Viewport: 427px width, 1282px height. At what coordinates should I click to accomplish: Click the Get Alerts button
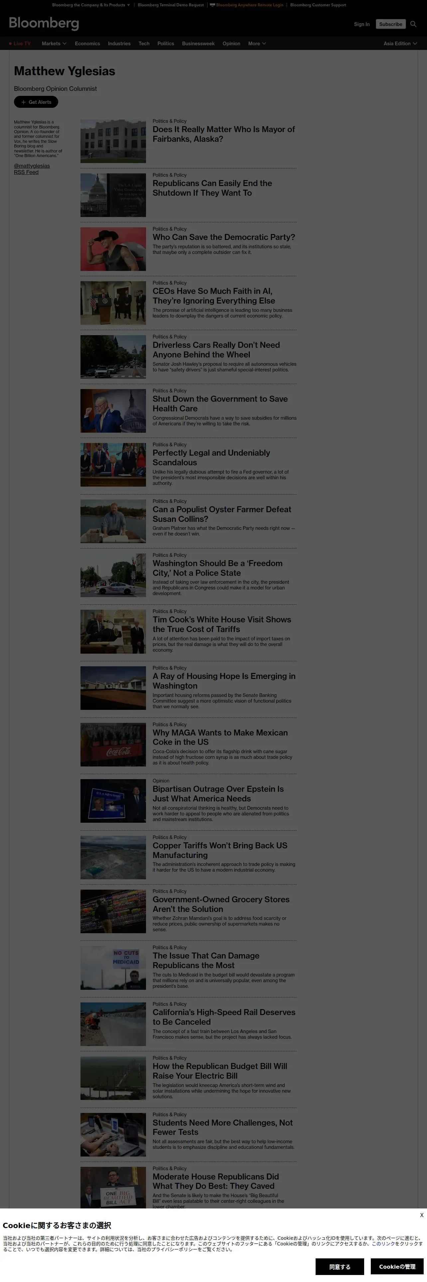click(x=36, y=102)
